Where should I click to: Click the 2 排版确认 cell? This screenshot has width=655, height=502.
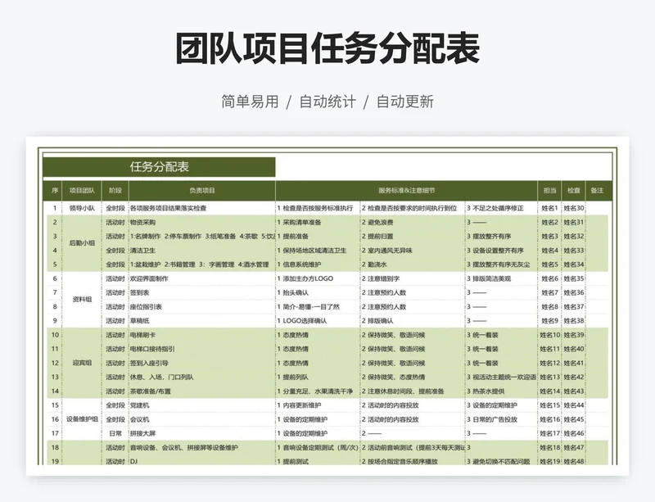(413, 320)
